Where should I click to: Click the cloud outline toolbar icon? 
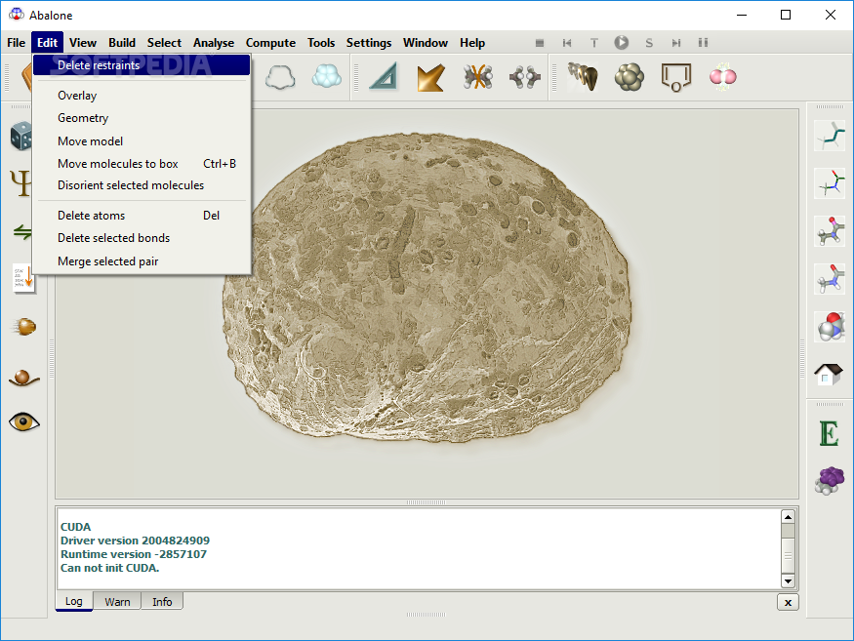(280, 77)
